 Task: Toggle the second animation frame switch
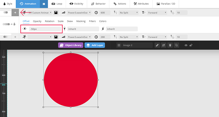click(6, 37)
